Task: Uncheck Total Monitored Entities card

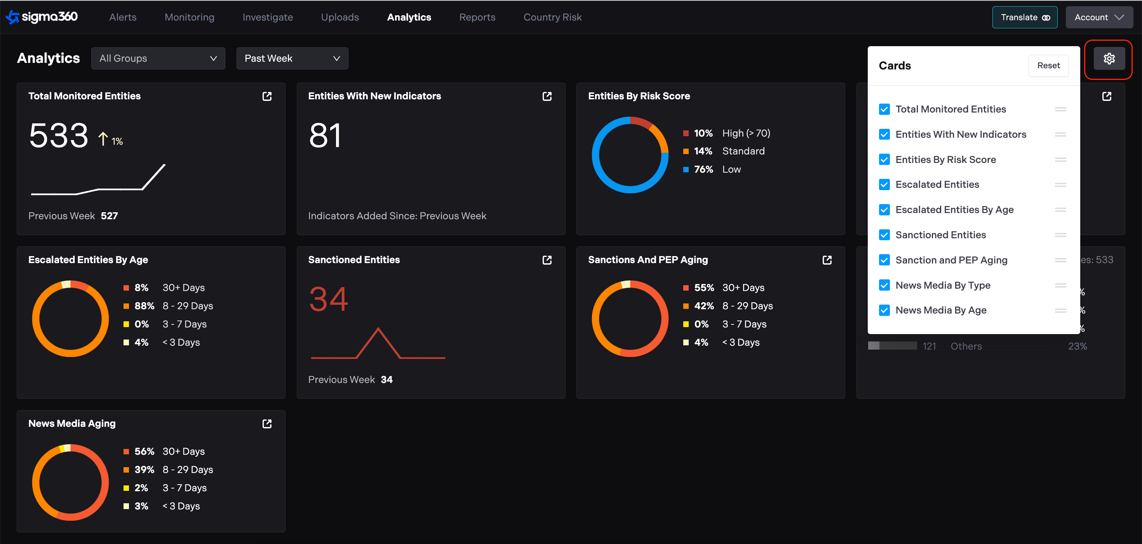Action: coord(884,109)
